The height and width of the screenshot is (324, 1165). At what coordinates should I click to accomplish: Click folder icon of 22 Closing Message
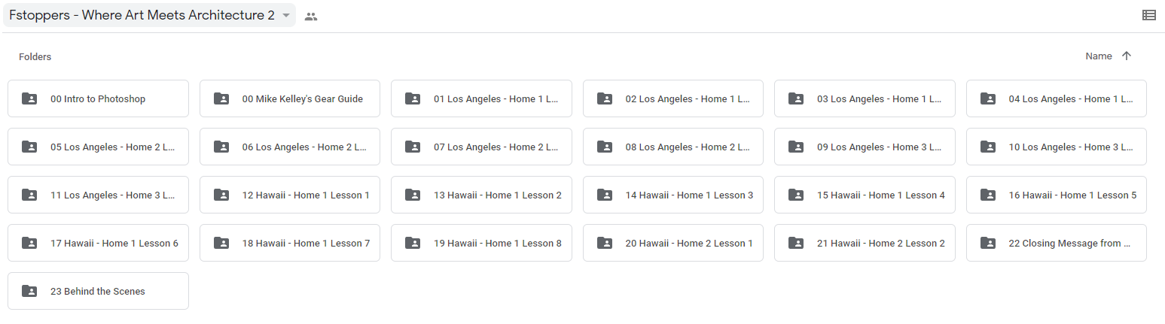[x=988, y=243]
